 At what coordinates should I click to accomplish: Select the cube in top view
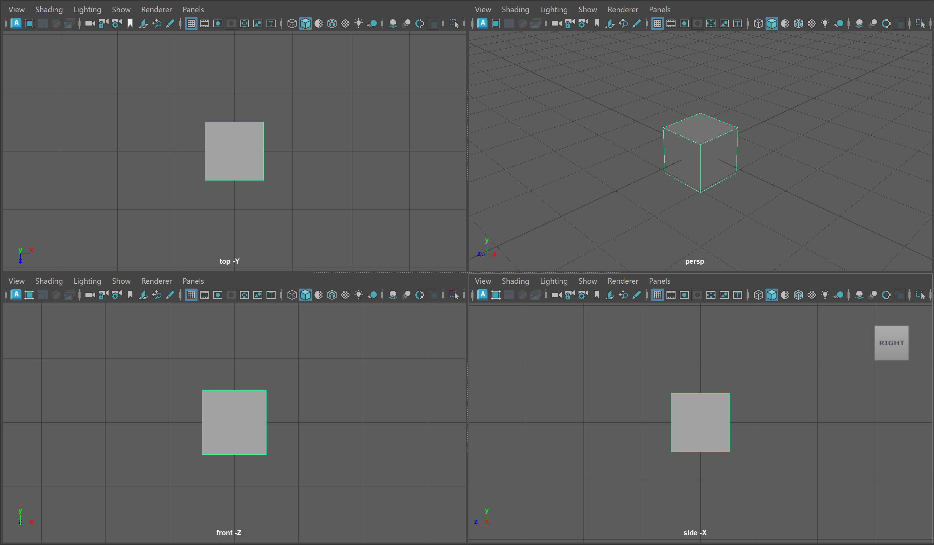234,151
